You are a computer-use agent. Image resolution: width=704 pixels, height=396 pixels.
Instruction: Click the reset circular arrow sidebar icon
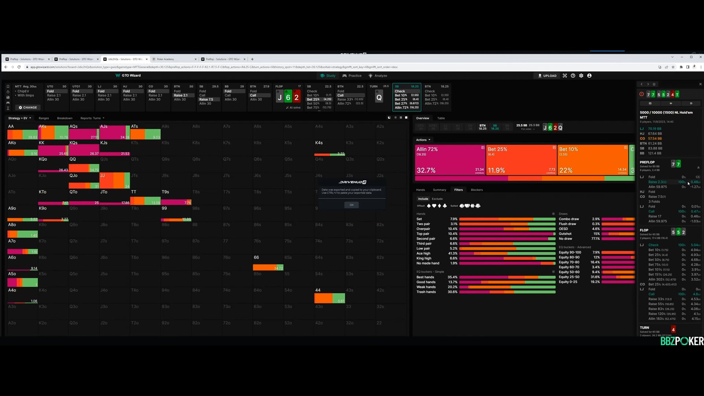[x=8, y=92]
